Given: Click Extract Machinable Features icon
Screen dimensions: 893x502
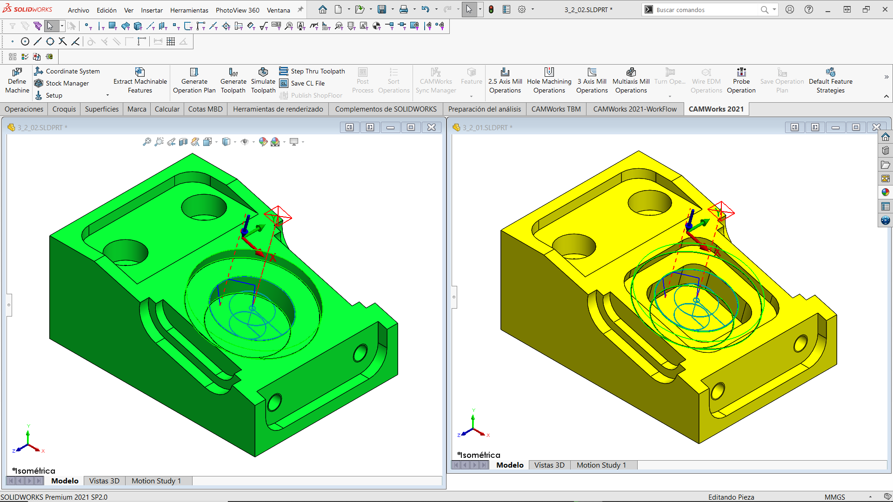Looking at the screenshot, I should click(140, 72).
